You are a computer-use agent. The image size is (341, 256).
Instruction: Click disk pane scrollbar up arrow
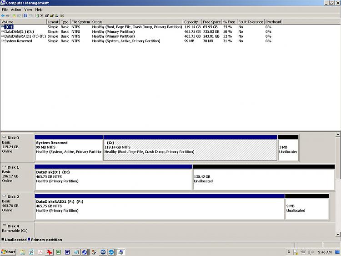tap(338, 135)
